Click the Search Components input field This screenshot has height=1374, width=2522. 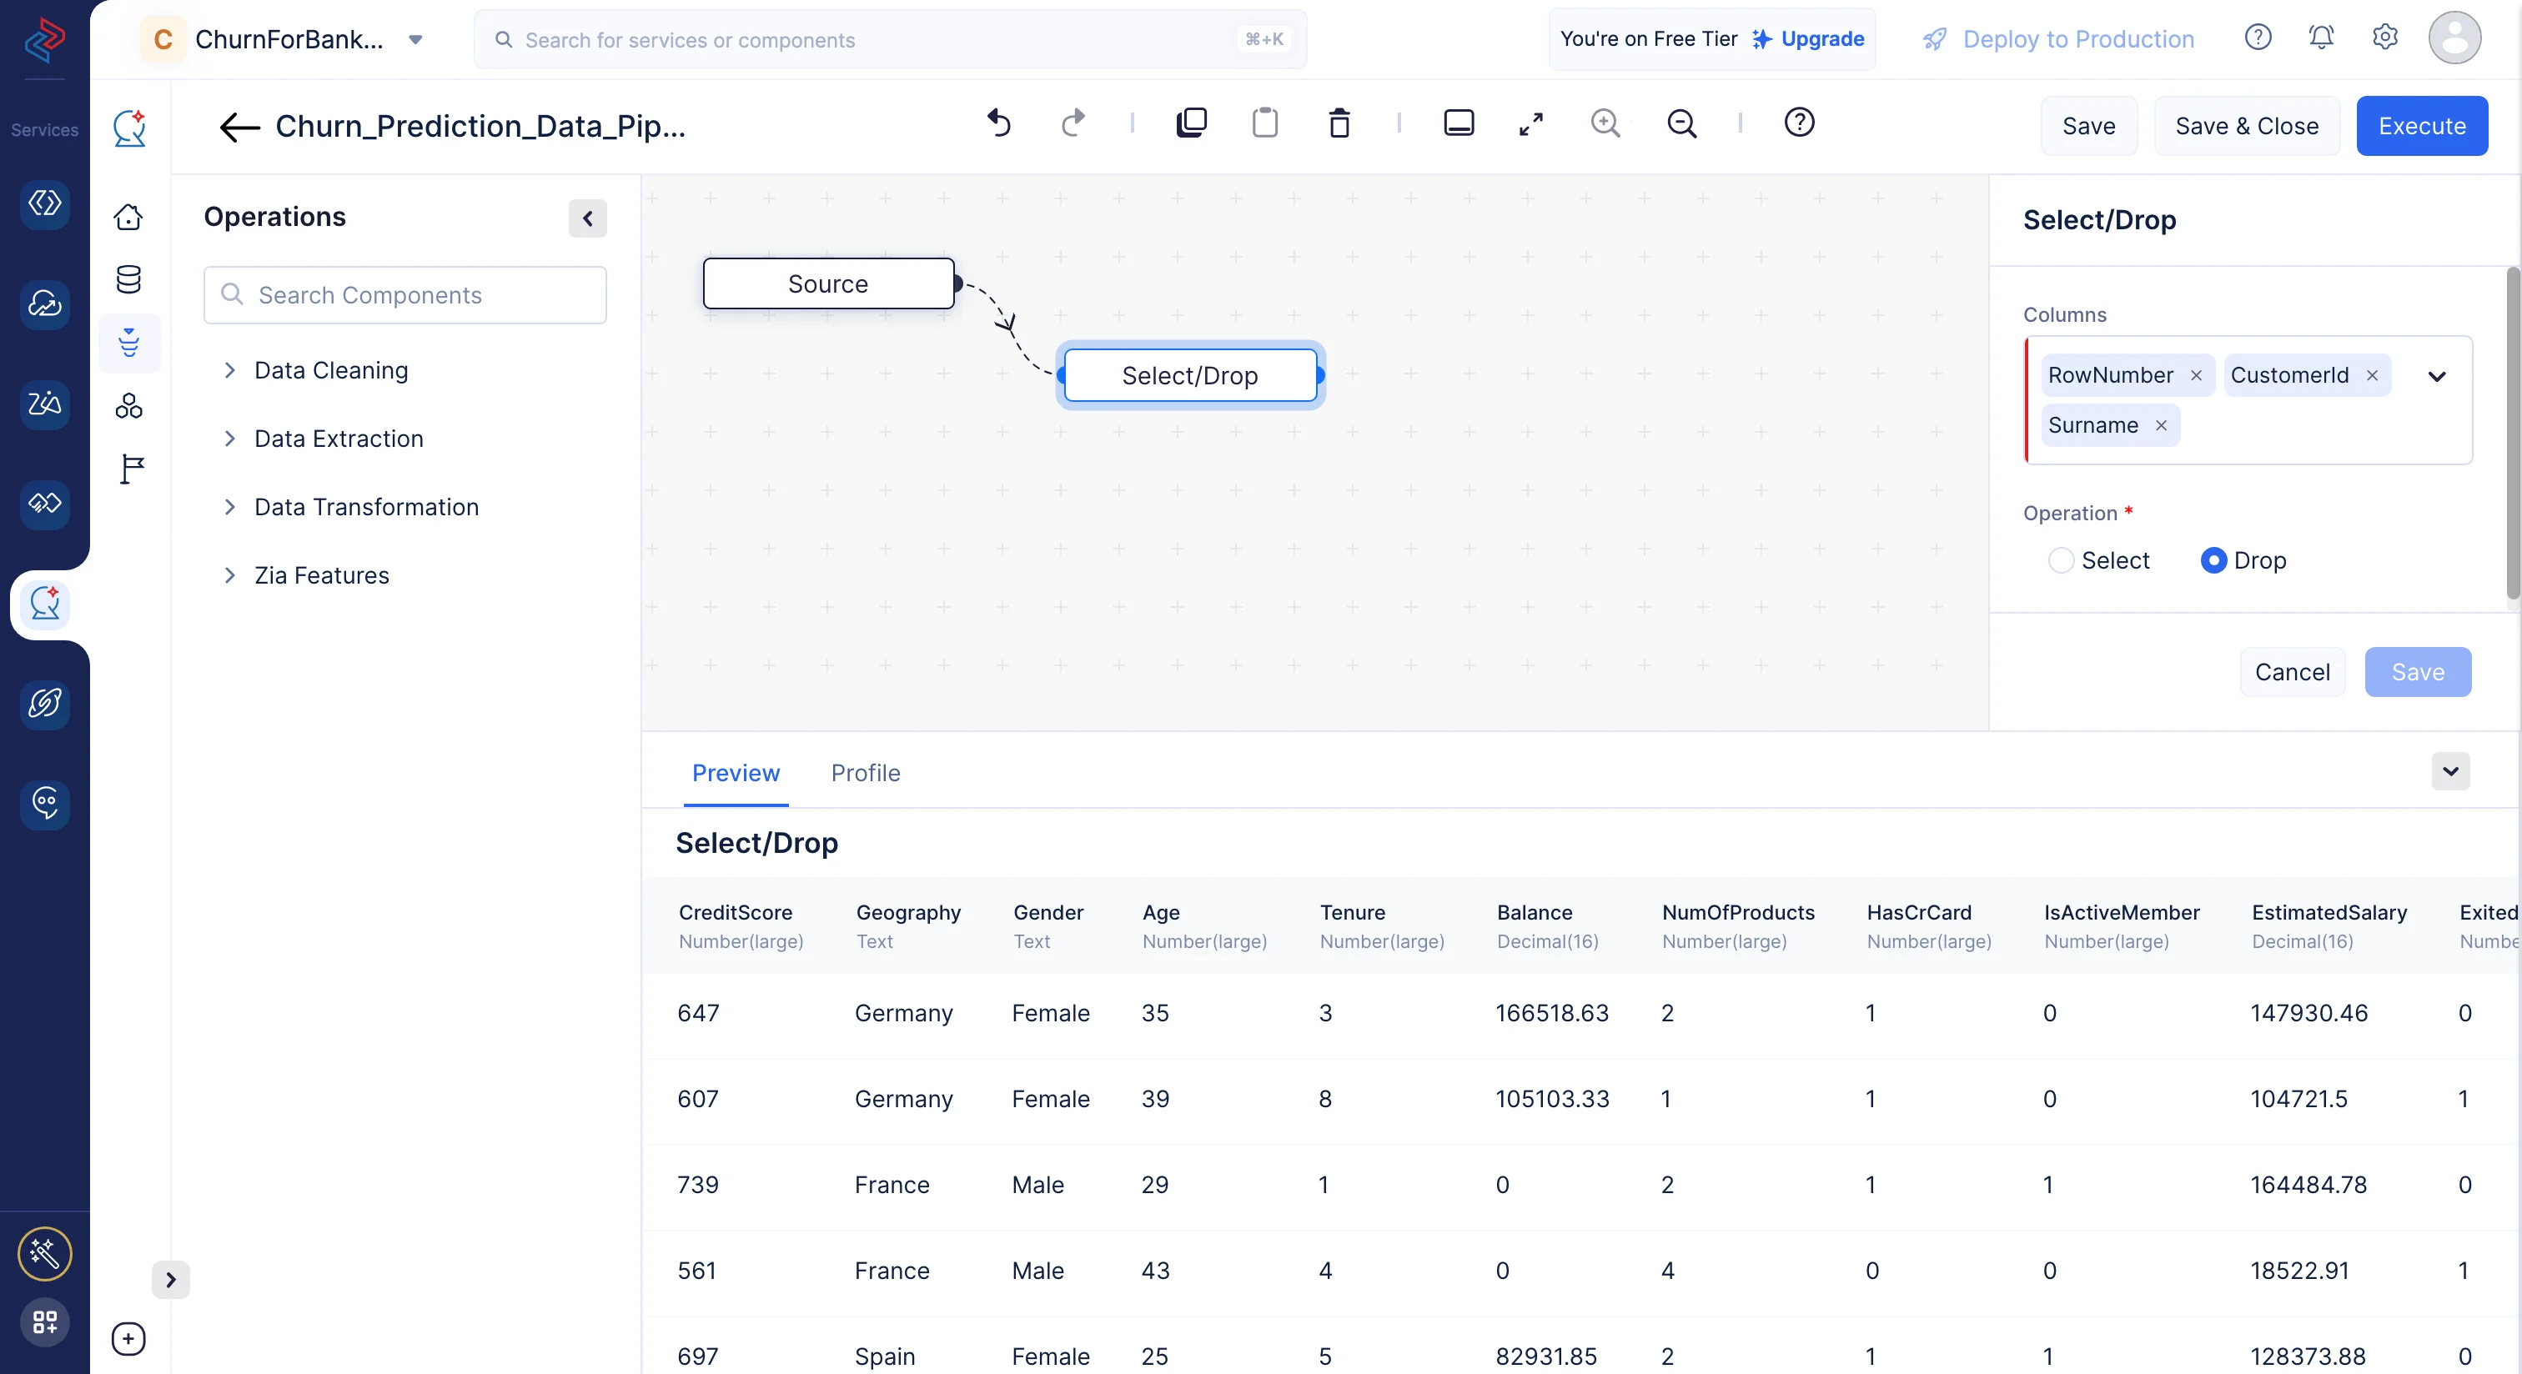[404, 294]
